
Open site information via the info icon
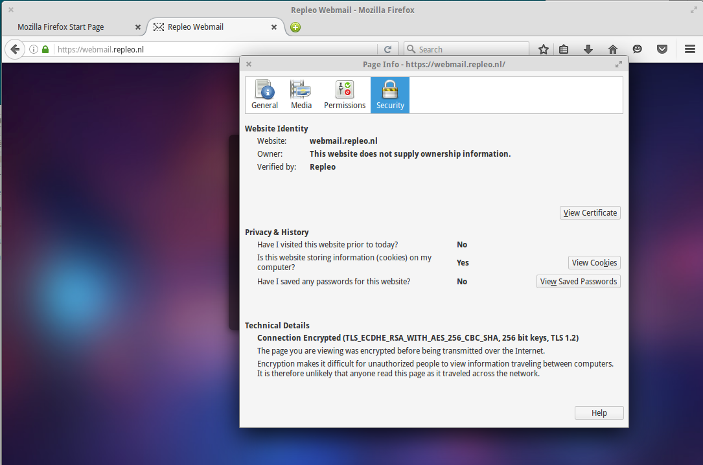pos(34,49)
